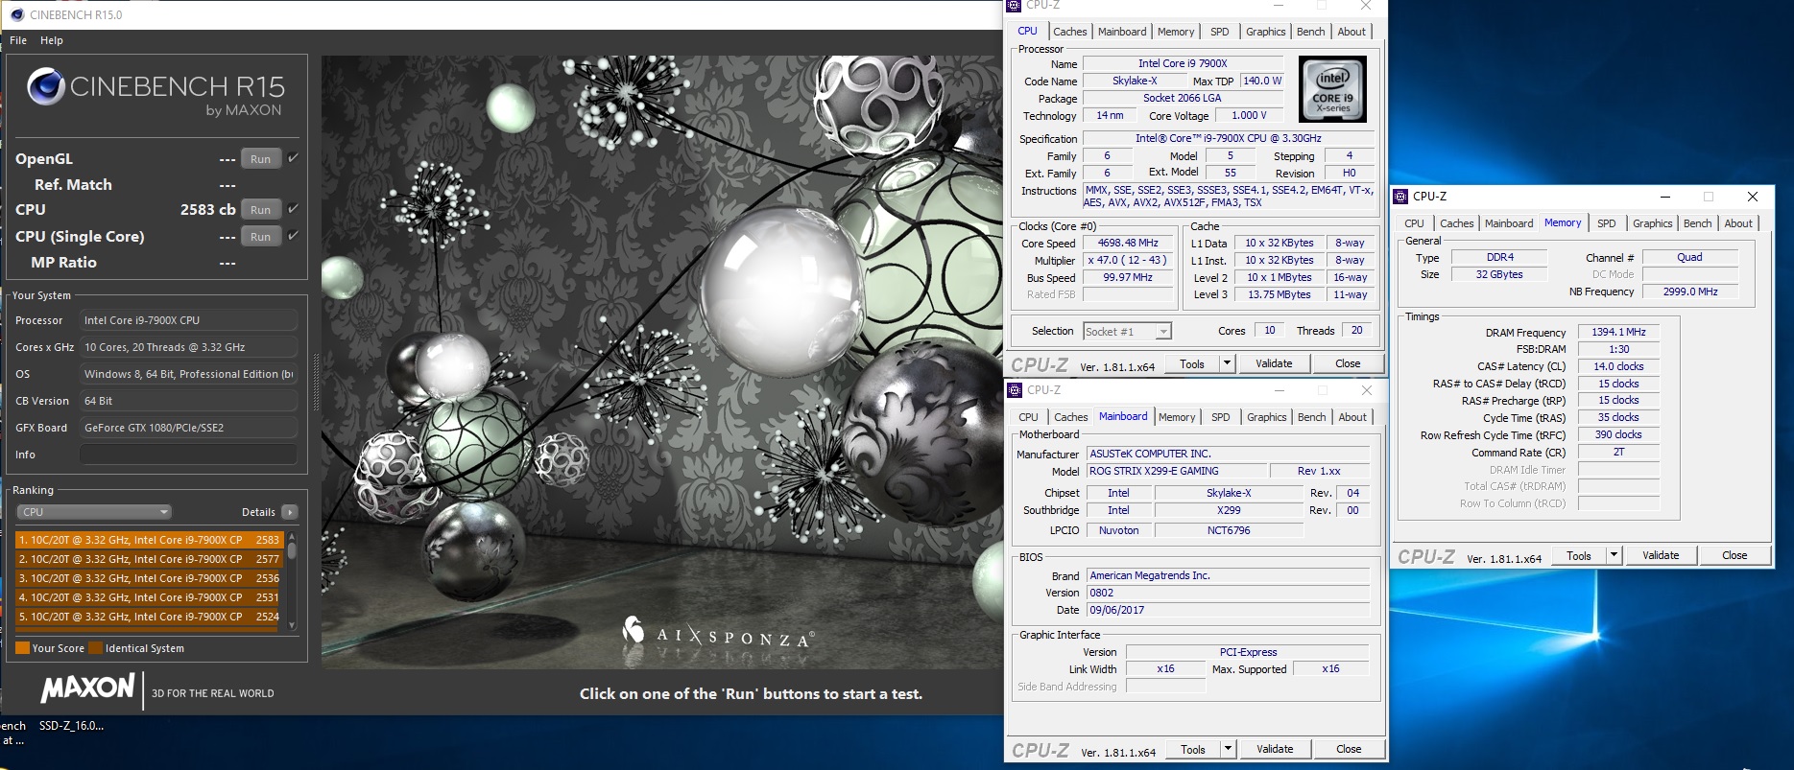Run the OpenGL benchmark
Viewport: 1794px width, 770px height.
click(x=261, y=159)
